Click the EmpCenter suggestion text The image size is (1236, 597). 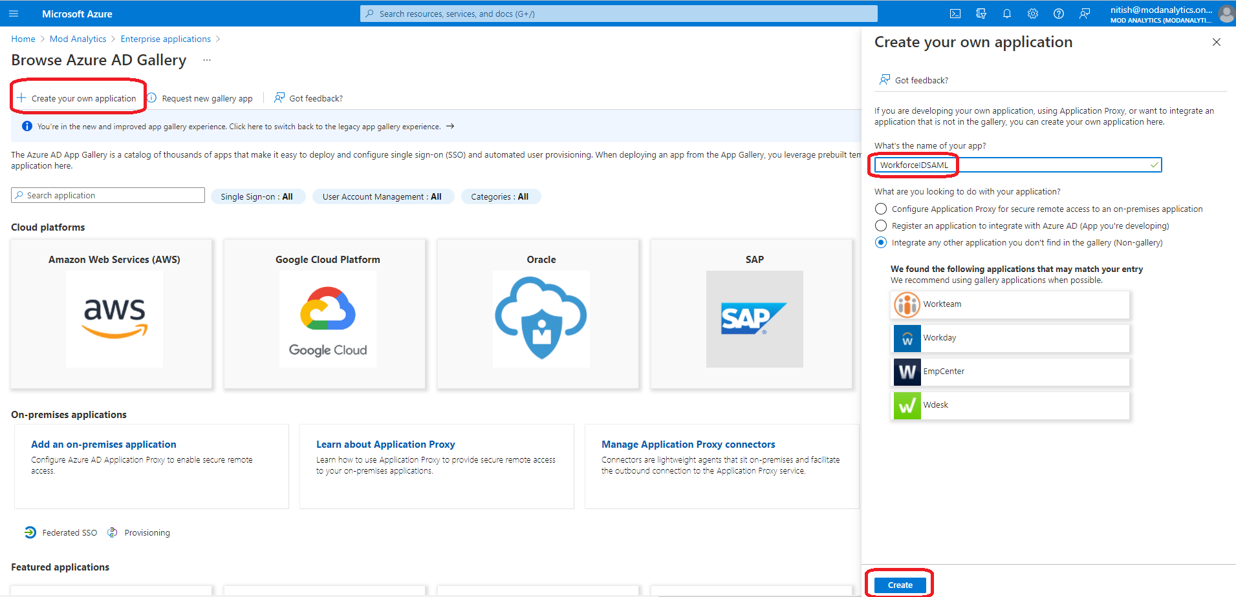click(944, 372)
